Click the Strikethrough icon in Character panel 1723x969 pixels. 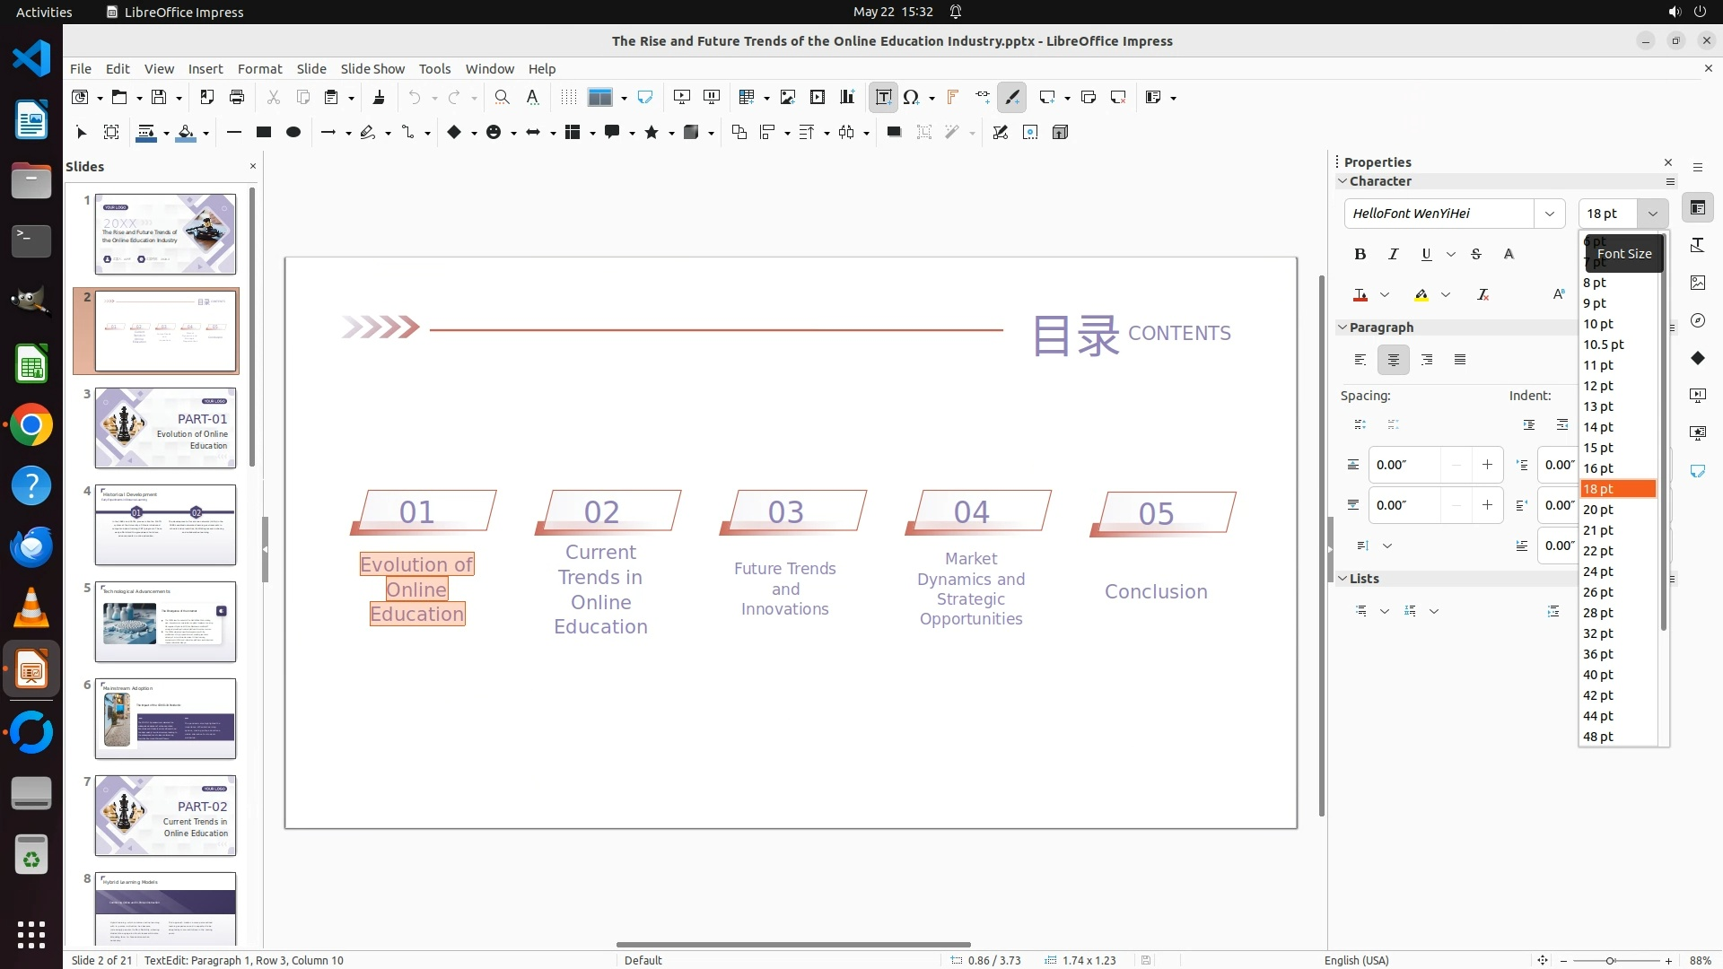[1476, 255]
